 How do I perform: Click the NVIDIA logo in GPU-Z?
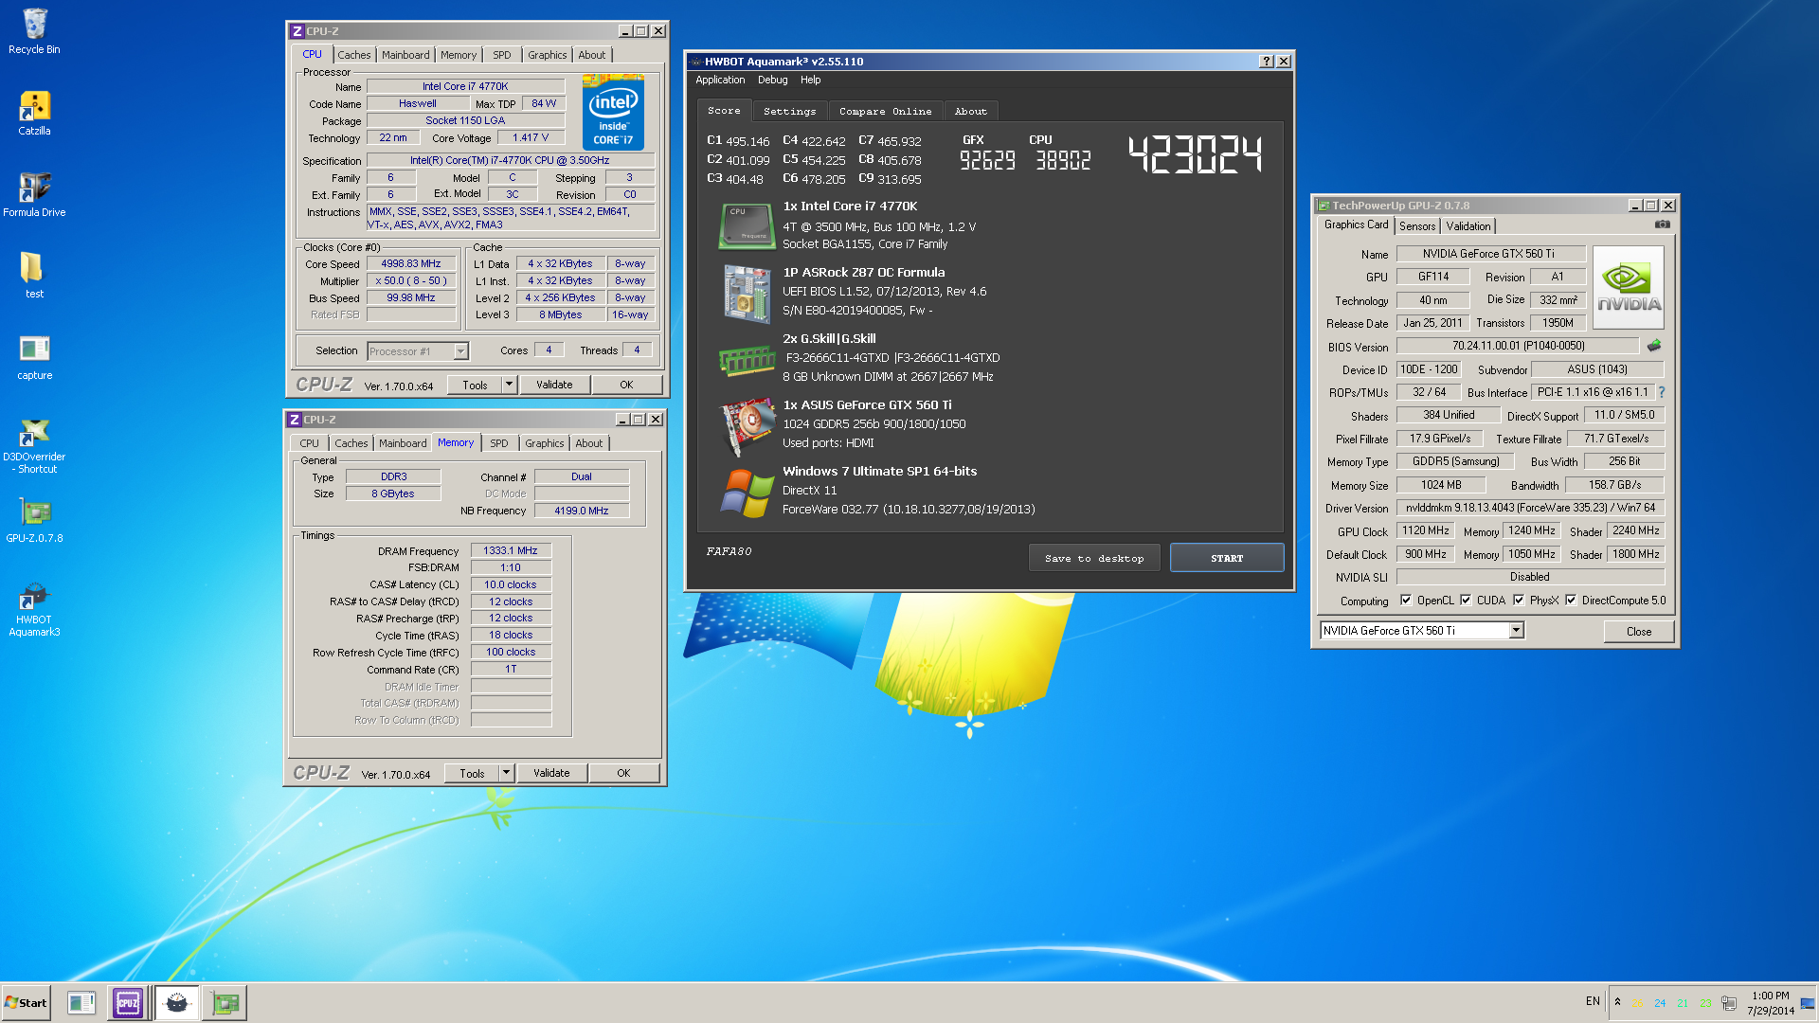(1629, 286)
